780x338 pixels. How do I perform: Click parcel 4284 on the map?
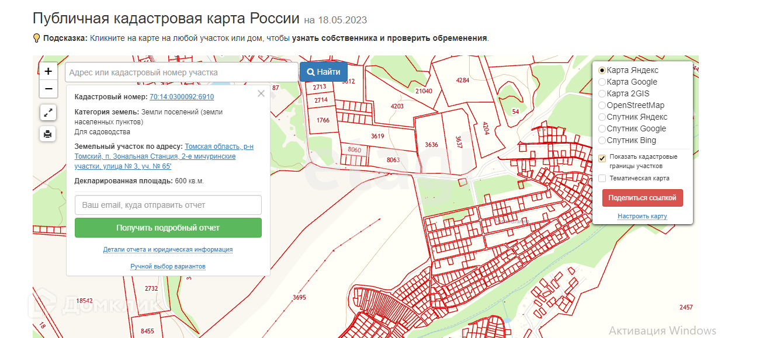(463, 80)
